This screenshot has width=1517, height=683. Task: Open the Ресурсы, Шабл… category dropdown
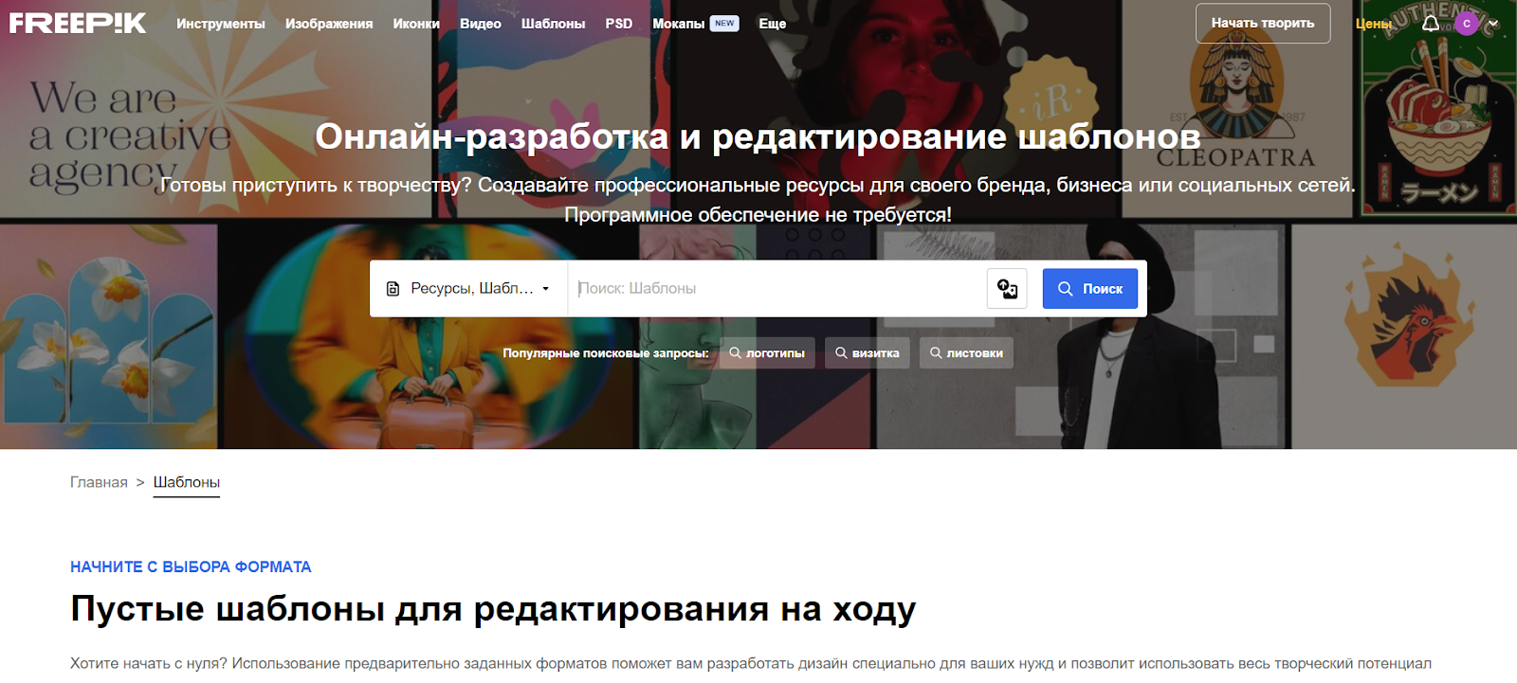pos(468,289)
